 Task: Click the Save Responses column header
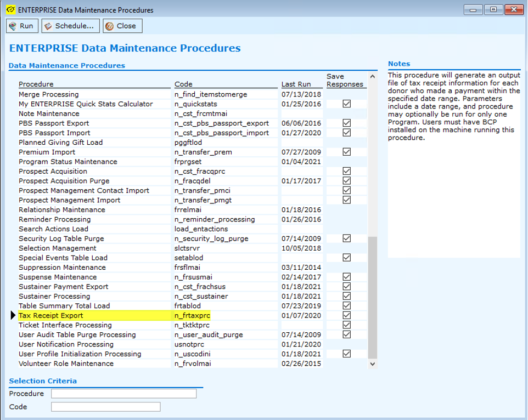[x=345, y=81]
